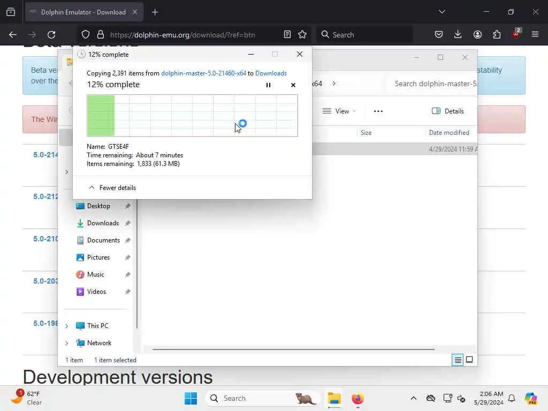Open Downloads in File Explorer sidebar
The height and width of the screenshot is (411, 548).
(103, 223)
